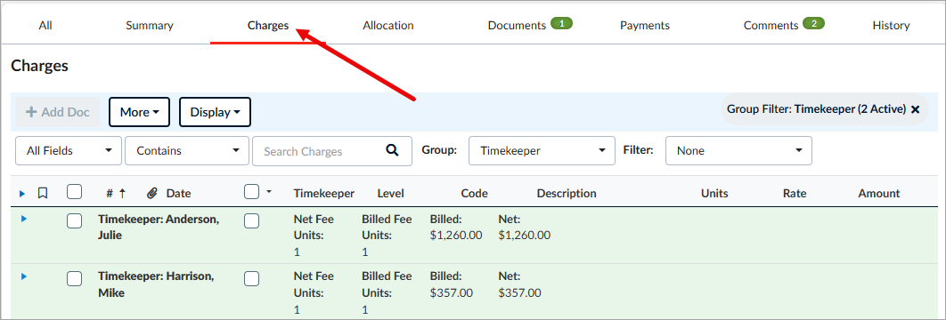Click the Rate column header
The image size is (946, 320).
pyautogui.click(x=795, y=193)
